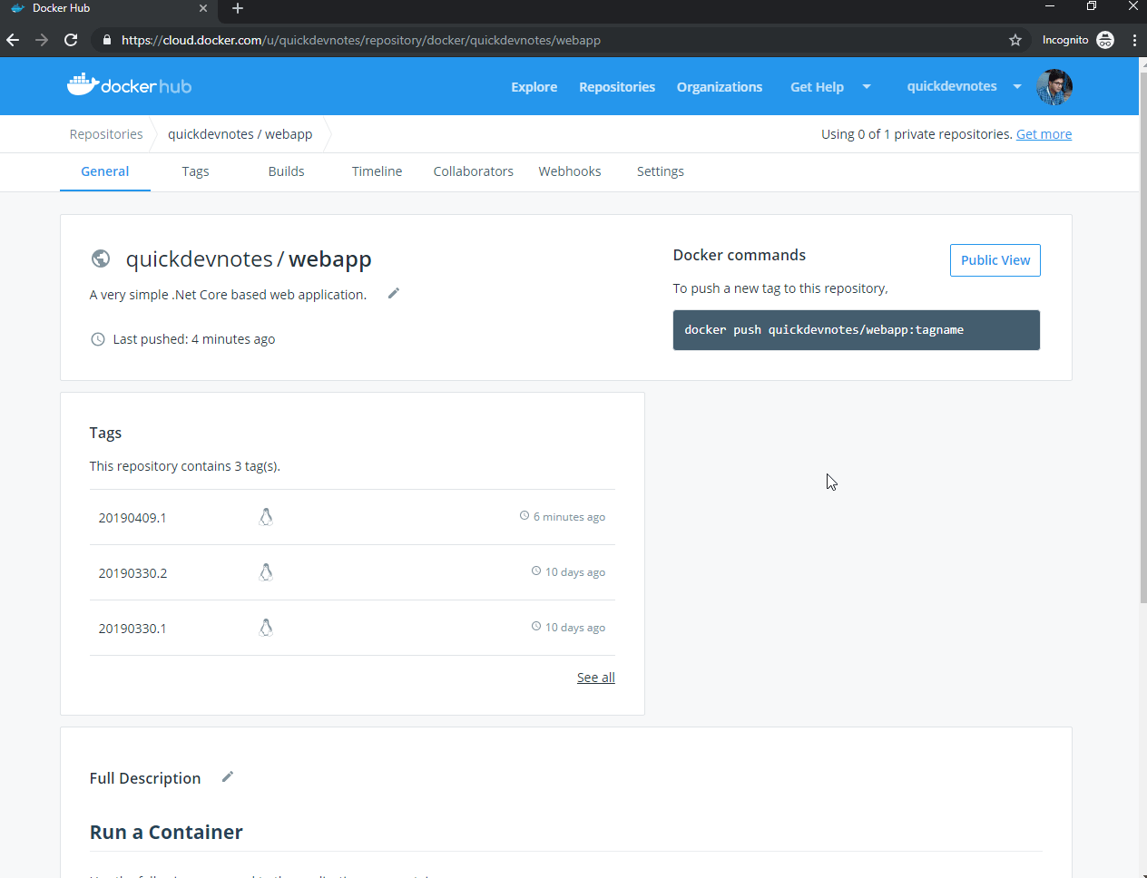This screenshot has height=878, width=1147.
Task: Switch to the Settings tab
Action: (x=661, y=171)
